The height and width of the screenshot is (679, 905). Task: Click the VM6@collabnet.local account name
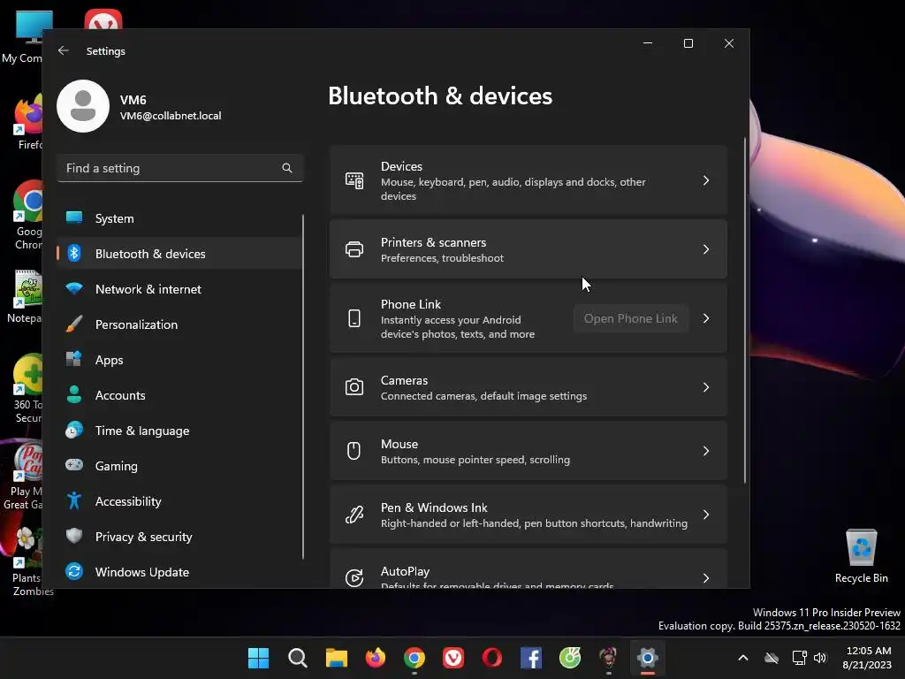click(171, 116)
